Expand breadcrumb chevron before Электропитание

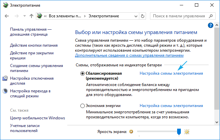point(85,16)
